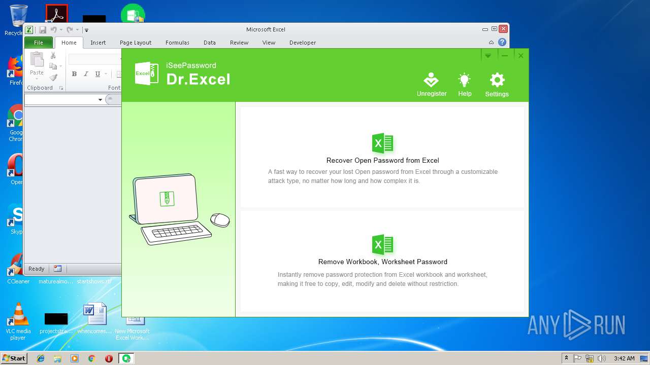650x365 pixels.
Task: Expand Copy dropdown arrow in Excel ribbon
Action: (60, 66)
